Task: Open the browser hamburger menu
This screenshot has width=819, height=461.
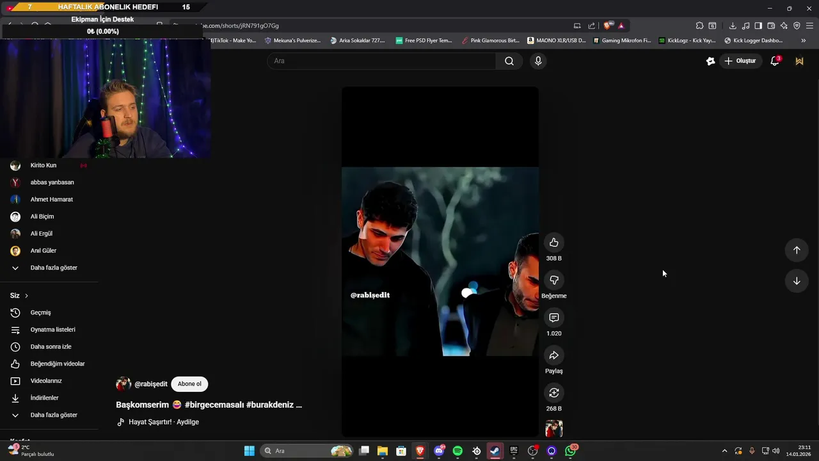Action: (x=809, y=26)
